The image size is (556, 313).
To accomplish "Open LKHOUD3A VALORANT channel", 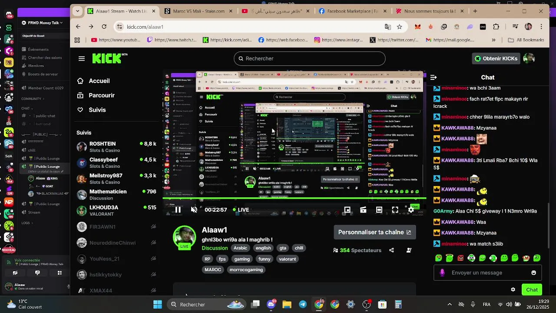I will point(116,211).
